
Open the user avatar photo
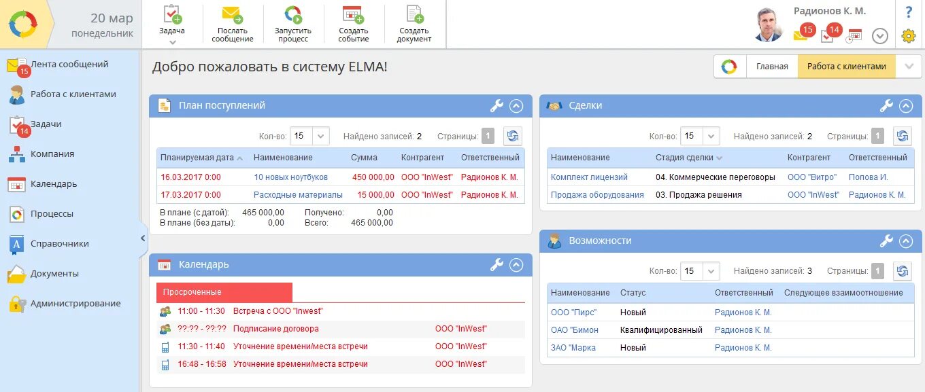pos(769,24)
